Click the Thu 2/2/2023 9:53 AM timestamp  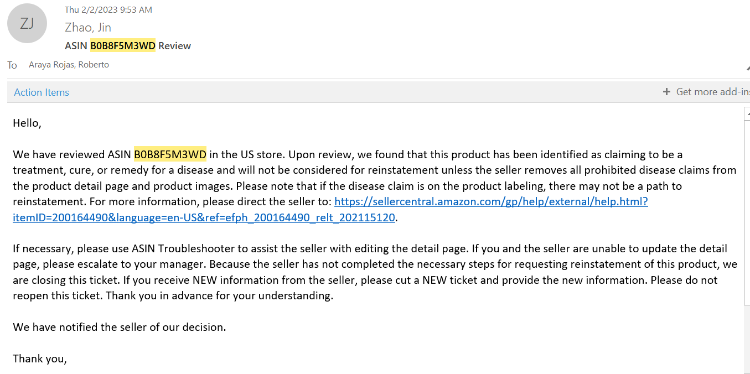click(x=108, y=9)
